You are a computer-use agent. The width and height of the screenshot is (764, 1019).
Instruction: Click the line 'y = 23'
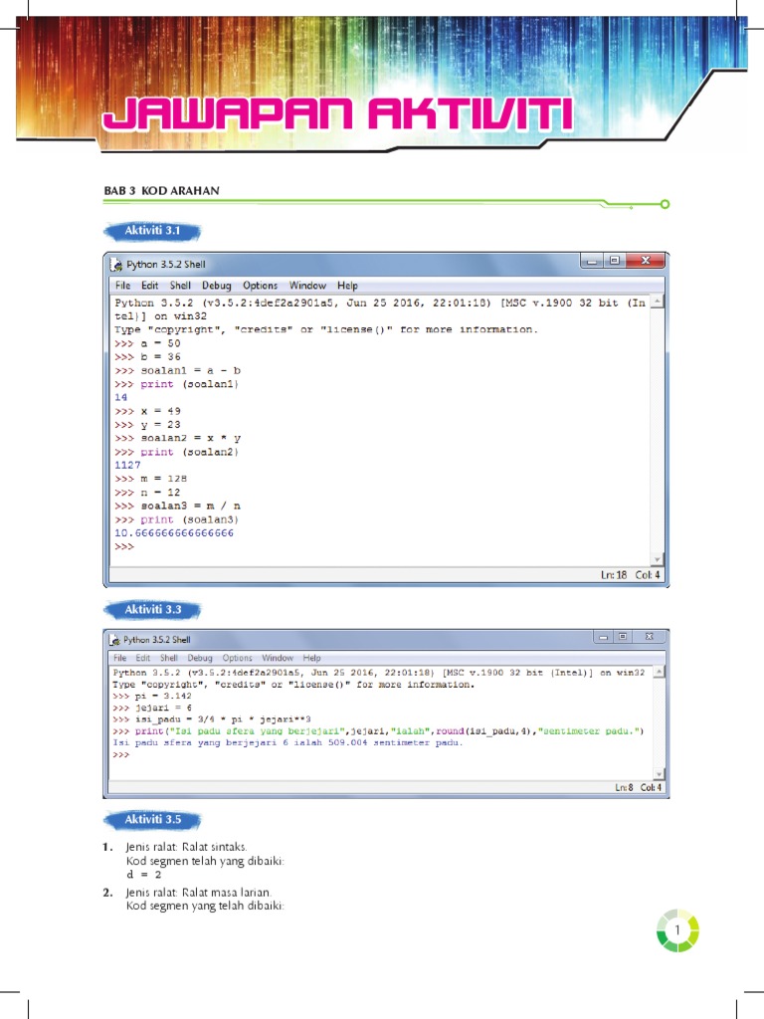[160, 425]
